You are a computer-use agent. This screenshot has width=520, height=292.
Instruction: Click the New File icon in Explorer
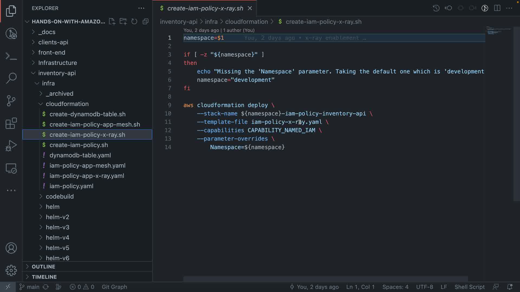pos(112,22)
